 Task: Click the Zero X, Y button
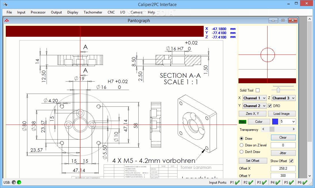pyautogui.click(x=253, y=114)
